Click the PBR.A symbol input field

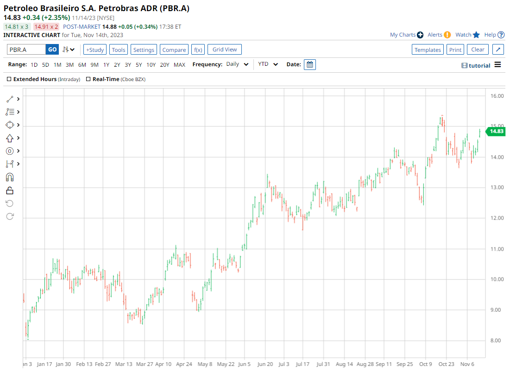(x=26, y=50)
